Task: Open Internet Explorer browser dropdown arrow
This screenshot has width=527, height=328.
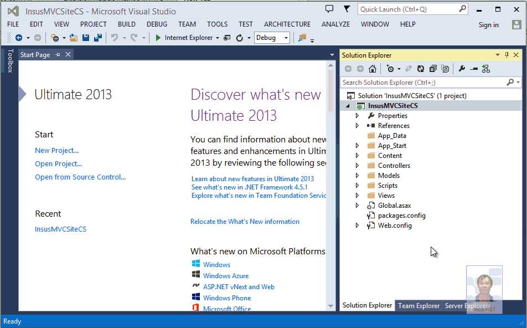Action: [x=218, y=38]
